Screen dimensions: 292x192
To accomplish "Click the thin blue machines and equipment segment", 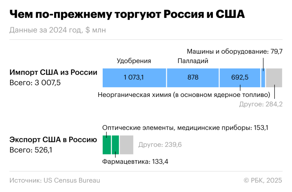I will [263, 78].
